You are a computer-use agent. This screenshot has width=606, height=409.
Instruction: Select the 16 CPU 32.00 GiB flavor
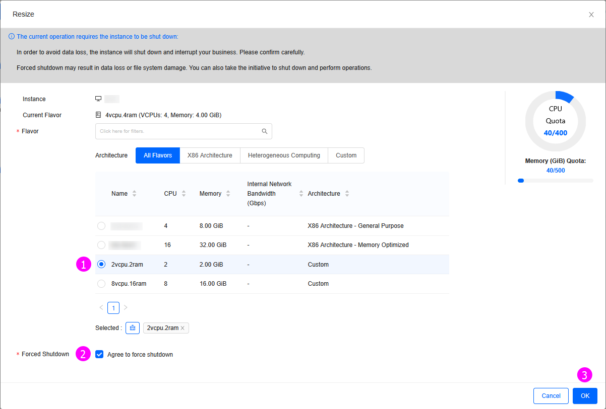pos(101,245)
